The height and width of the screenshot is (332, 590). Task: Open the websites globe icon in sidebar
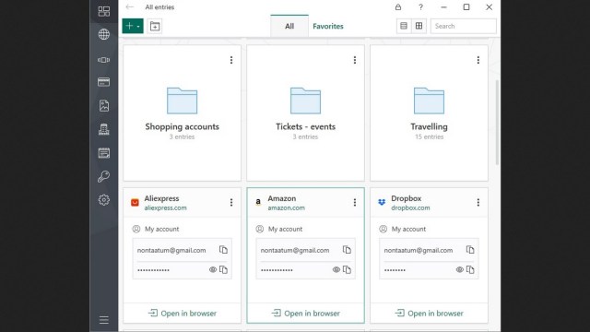coord(104,34)
